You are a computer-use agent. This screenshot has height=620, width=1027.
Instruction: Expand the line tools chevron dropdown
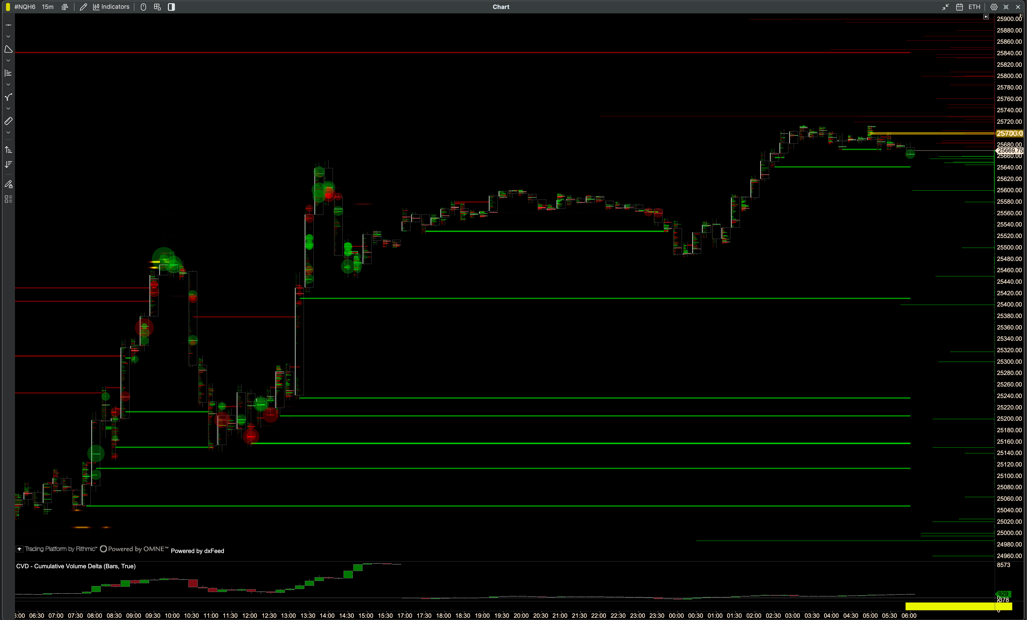click(x=8, y=37)
